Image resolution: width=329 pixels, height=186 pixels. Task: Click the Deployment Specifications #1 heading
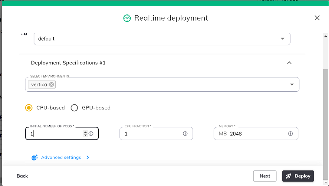pos(68,63)
